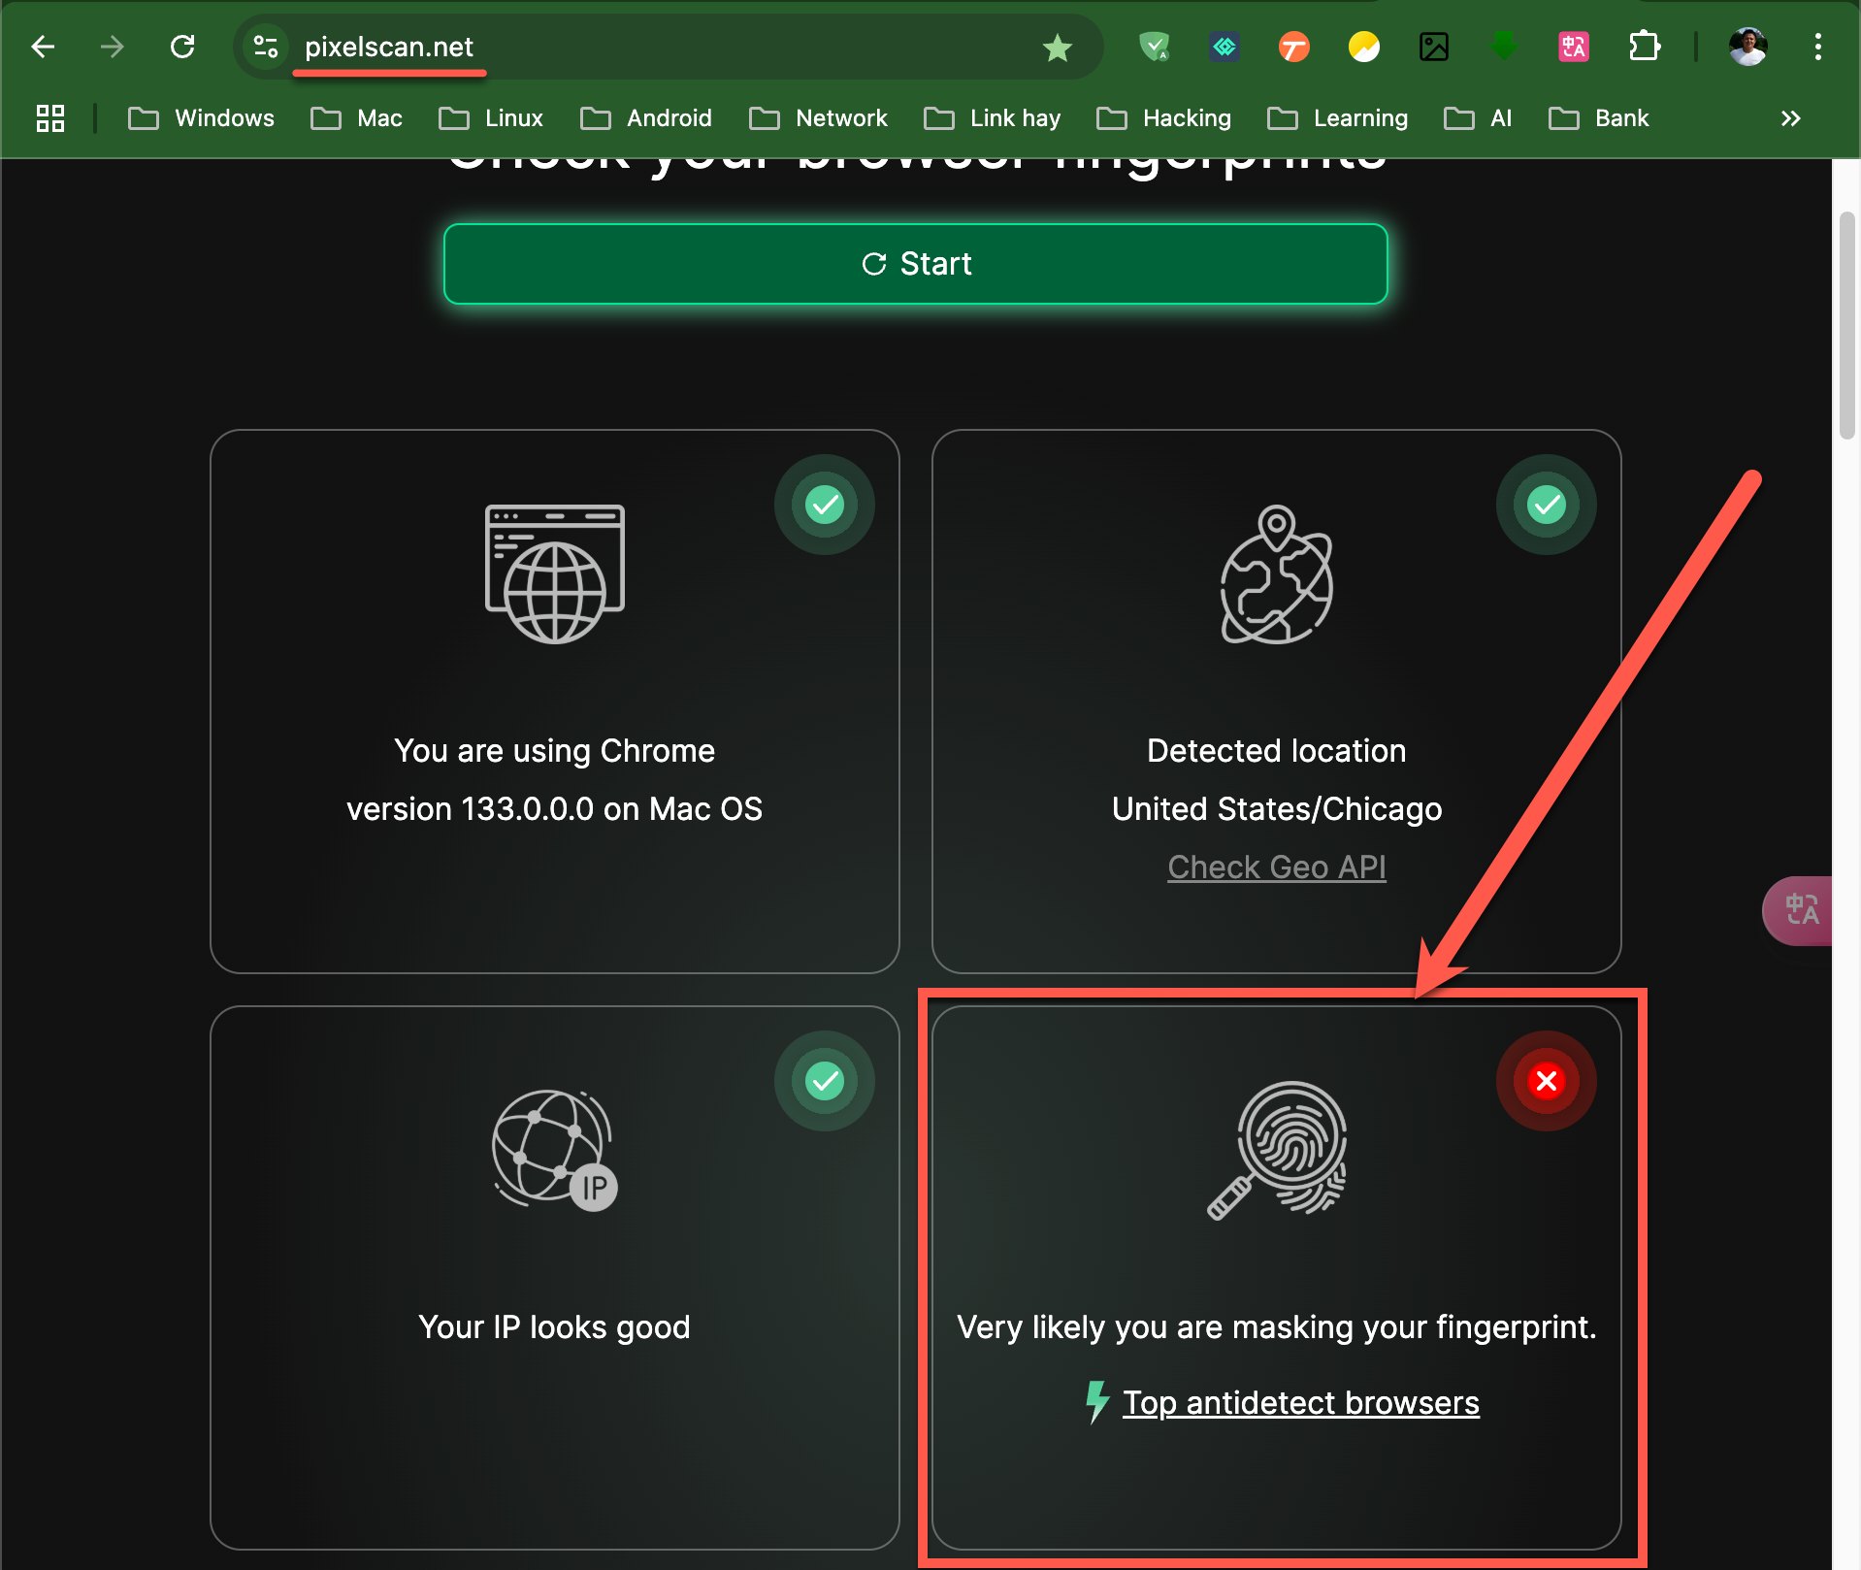Click the green shield extension icon

coord(1154,47)
